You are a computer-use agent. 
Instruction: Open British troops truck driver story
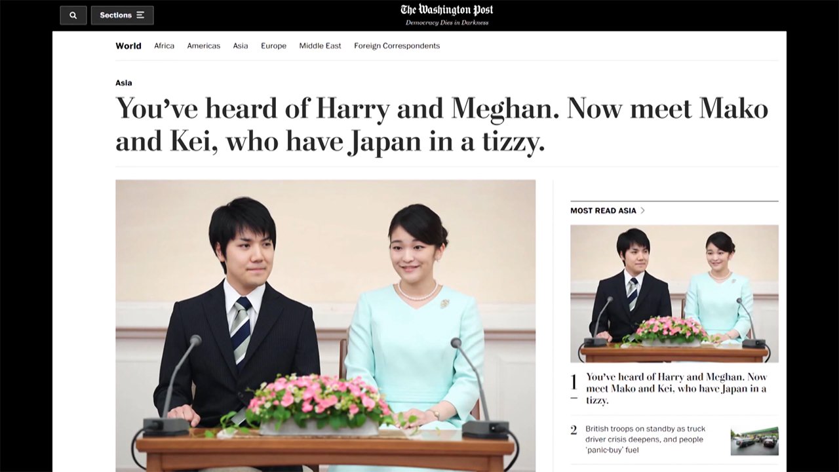644,439
